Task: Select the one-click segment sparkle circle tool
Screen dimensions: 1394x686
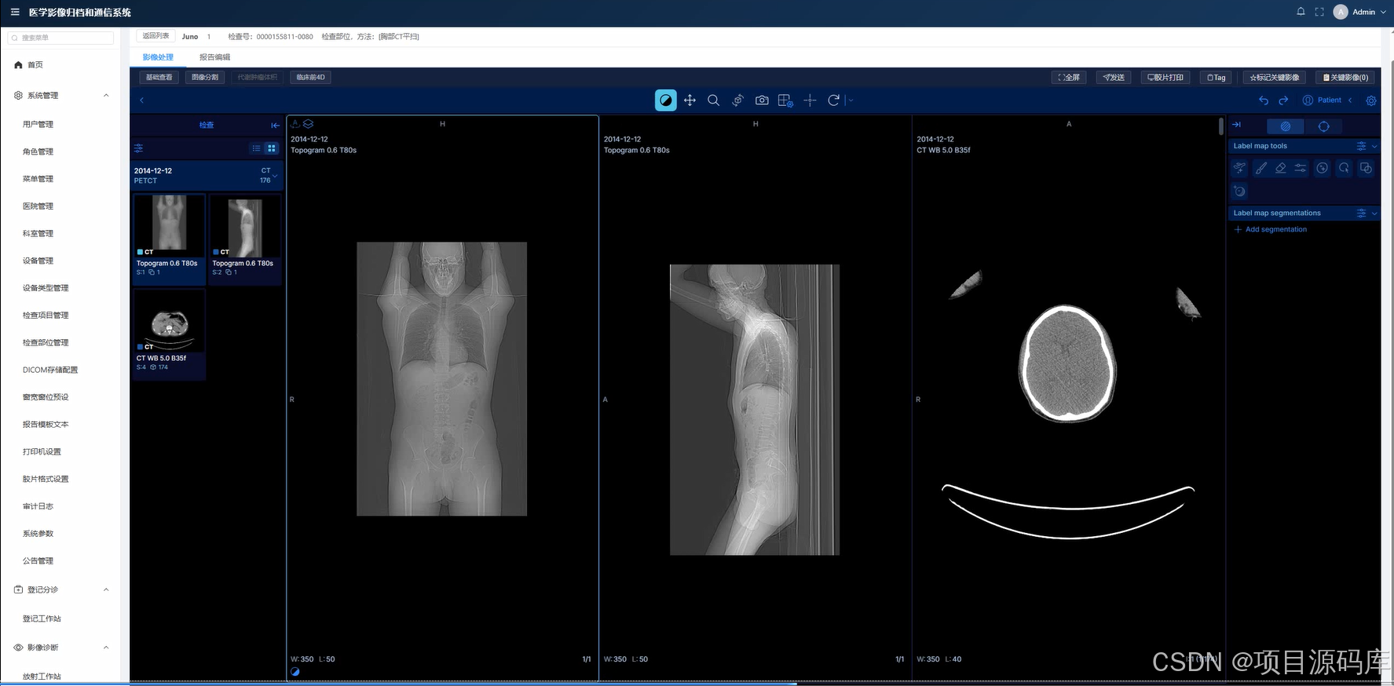Action: pyautogui.click(x=1323, y=168)
